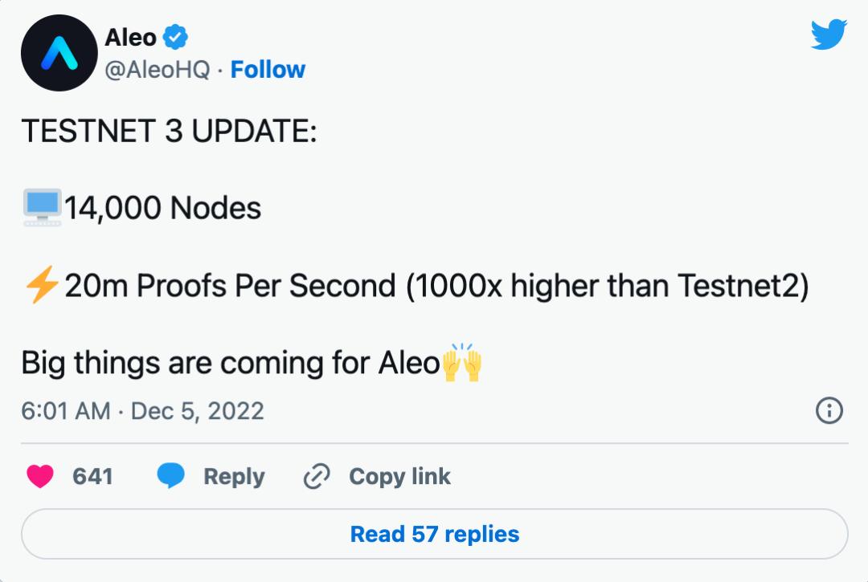
Task: Click the 641 likes count
Action: point(92,477)
